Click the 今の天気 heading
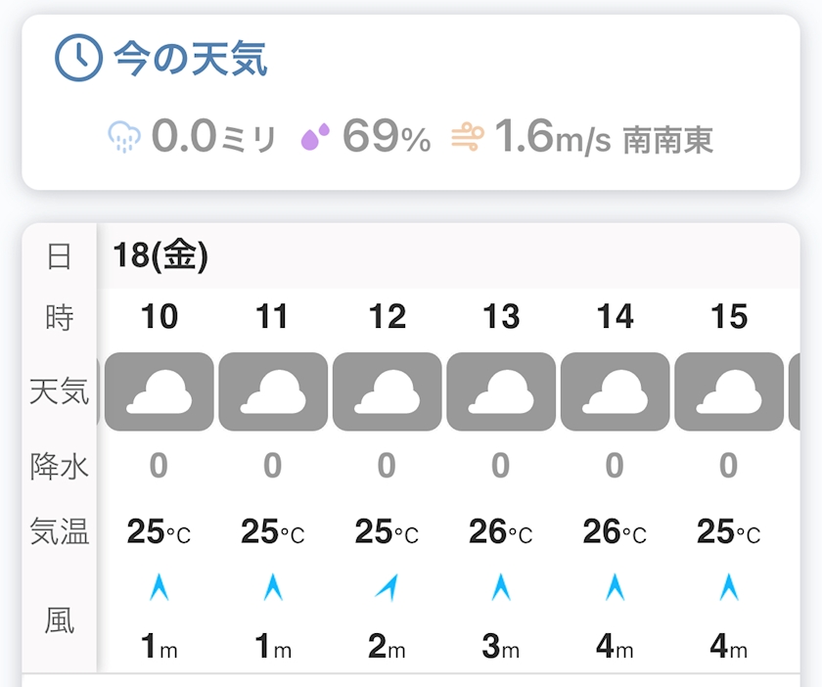 [190, 60]
